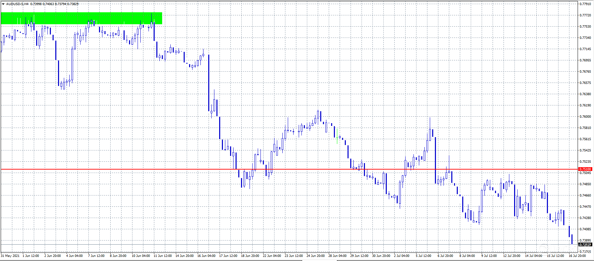Click the 12 Jul 20:00 time label

(x=512, y=256)
